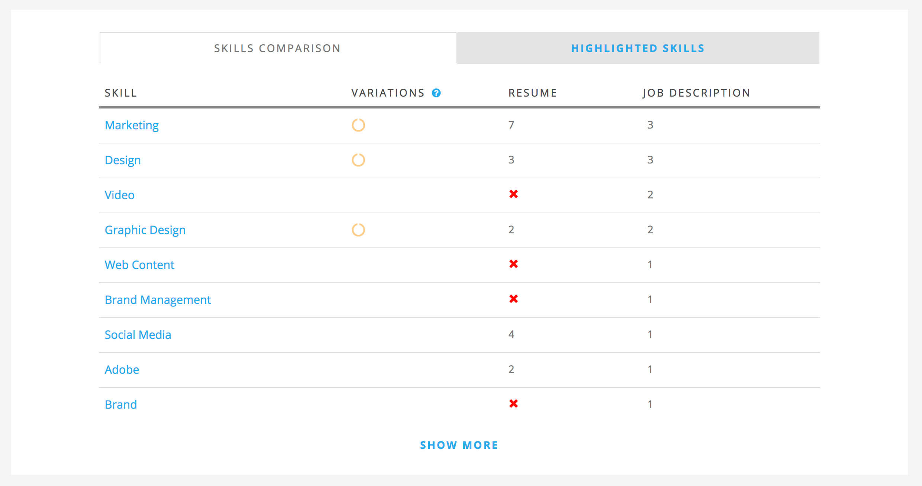Expand the list with Show More

tap(459, 445)
